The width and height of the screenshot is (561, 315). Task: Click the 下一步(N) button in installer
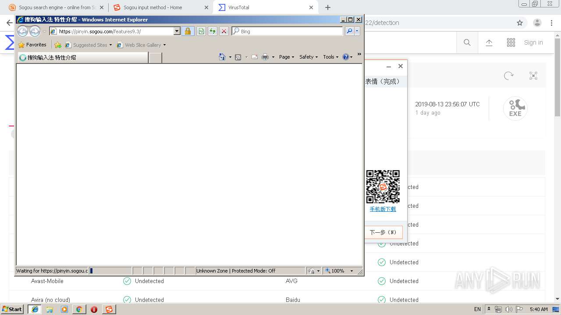point(383,232)
